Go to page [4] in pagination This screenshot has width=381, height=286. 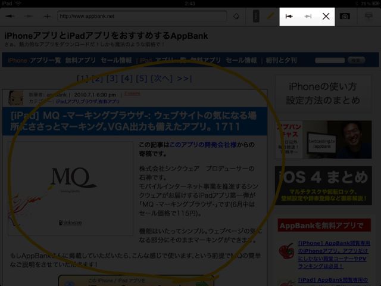click(127, 79)
